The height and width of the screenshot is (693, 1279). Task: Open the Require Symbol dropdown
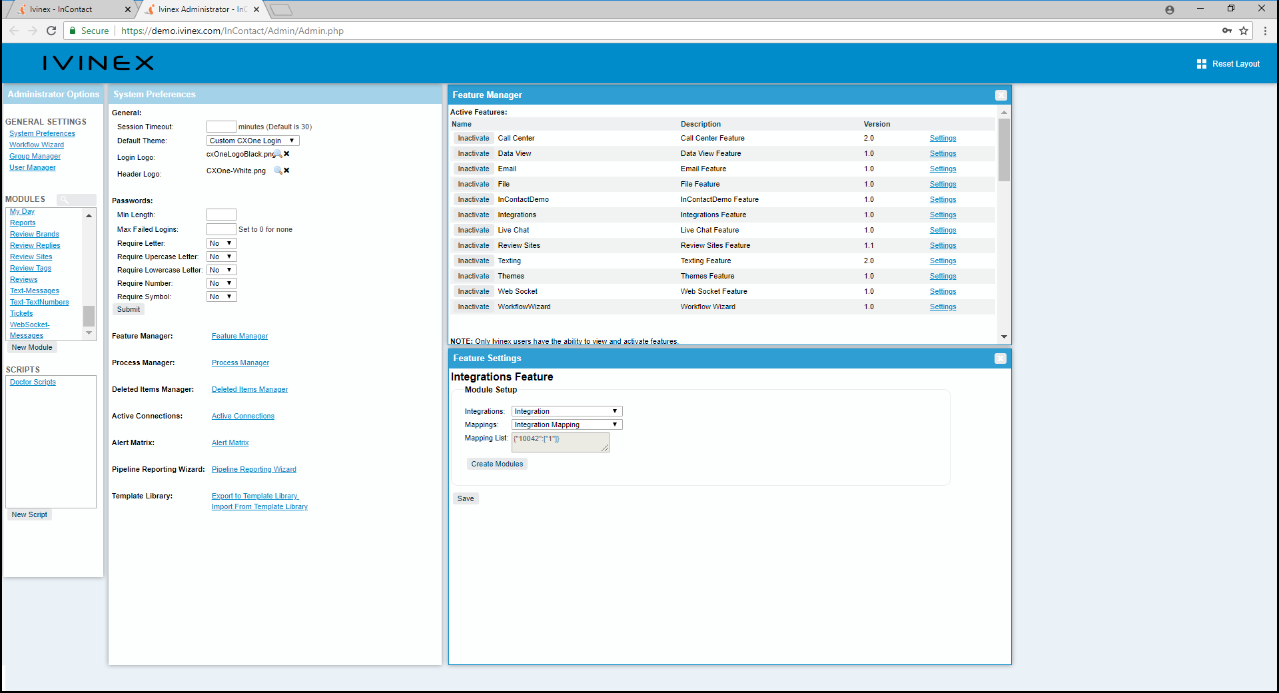tap(221, 297)
